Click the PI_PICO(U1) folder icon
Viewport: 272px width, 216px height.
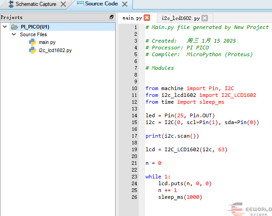(x=14, y=27)
